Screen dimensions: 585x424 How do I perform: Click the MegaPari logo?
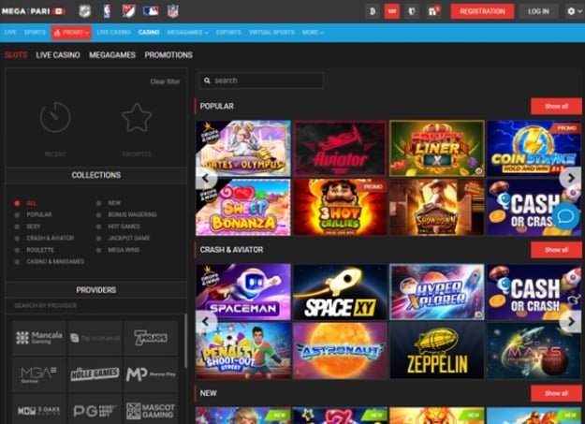click(x=34, y=11)
